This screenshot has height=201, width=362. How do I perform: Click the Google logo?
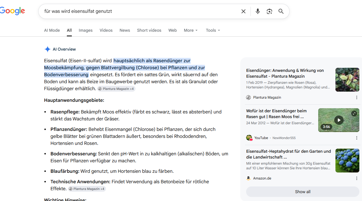pos(12,11)
